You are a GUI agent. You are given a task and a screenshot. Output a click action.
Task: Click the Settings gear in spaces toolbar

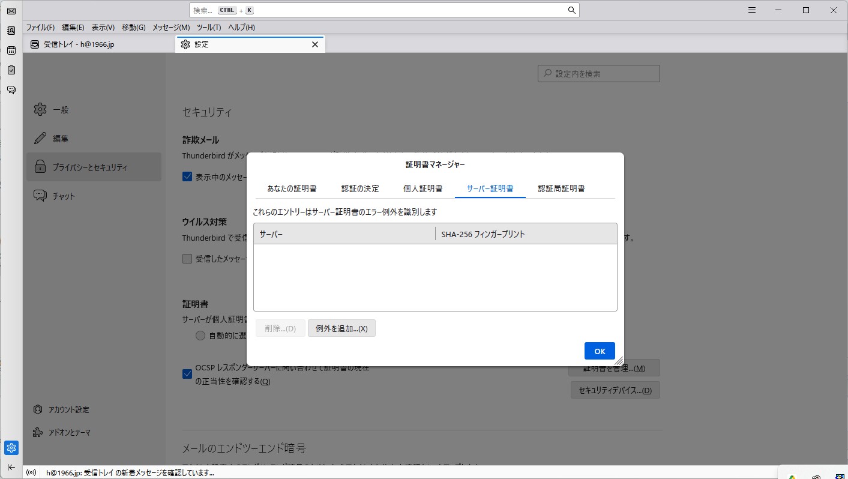pyautogui.click(x=11, y=448)
